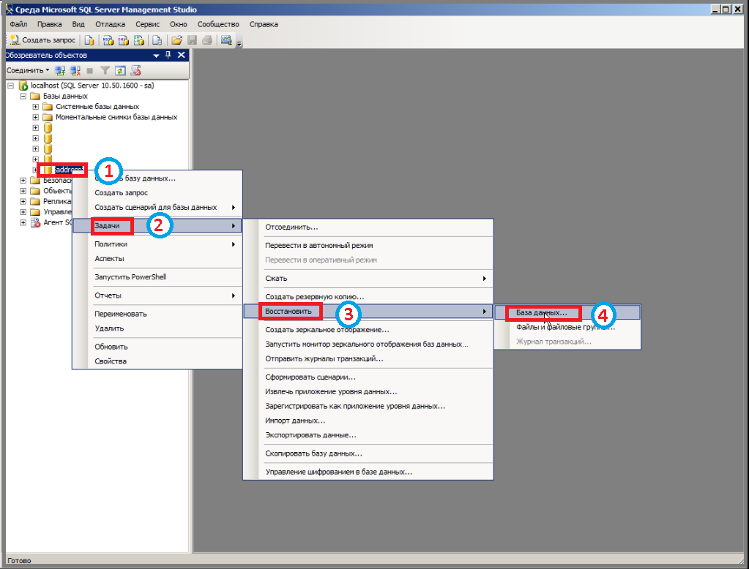Viewport: 749px width, 569px height.
Task: Open the Файл menu
Action: click(x=18, y=24)
